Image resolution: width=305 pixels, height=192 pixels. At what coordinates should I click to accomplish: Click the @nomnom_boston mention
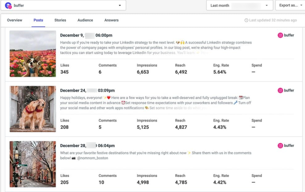94,158
